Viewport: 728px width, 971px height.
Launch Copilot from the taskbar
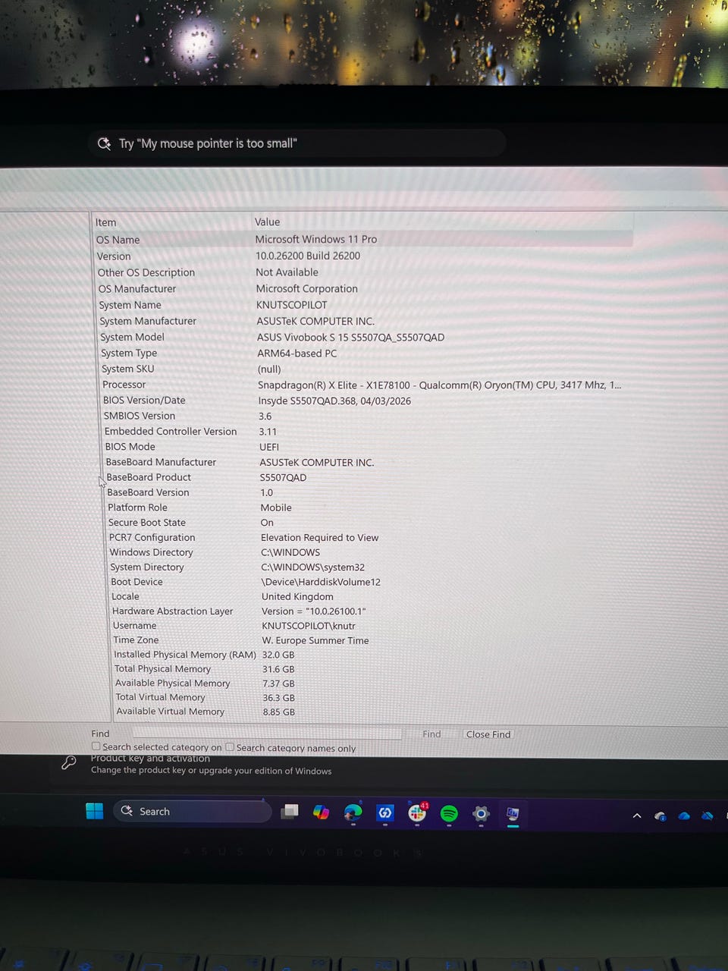click(x=321, y=812)
